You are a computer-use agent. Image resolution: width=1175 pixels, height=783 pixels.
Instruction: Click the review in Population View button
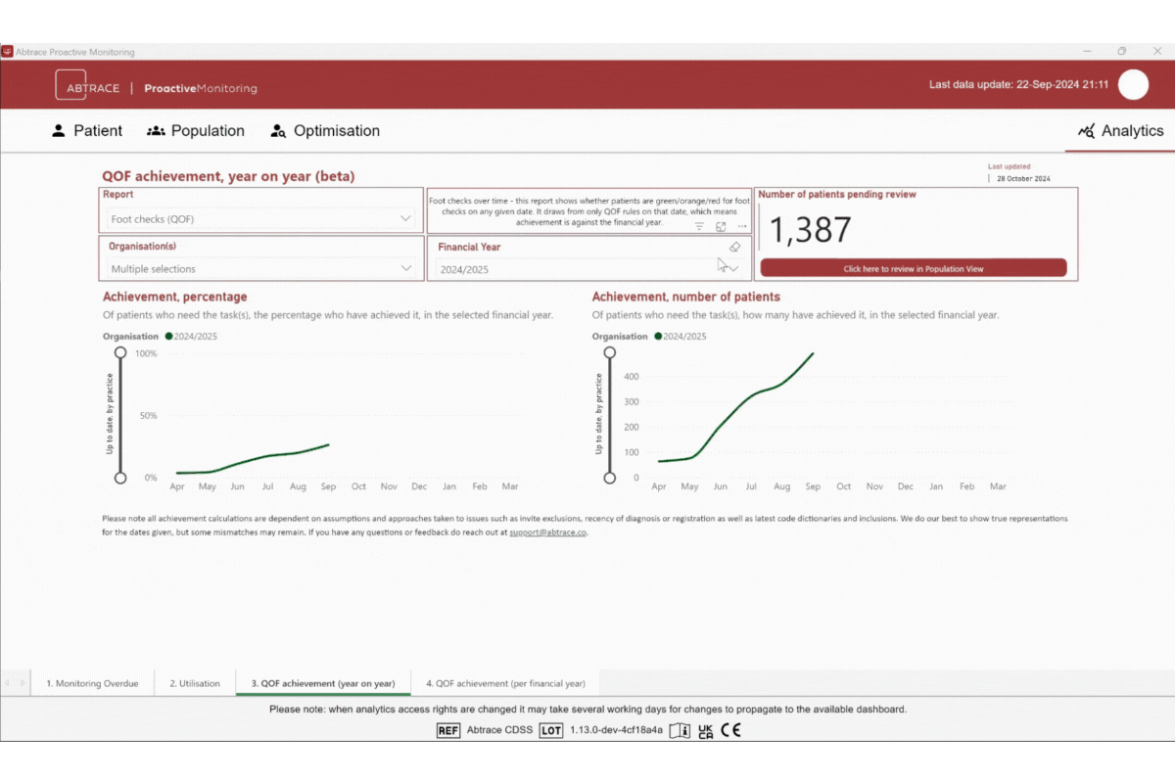913,268
